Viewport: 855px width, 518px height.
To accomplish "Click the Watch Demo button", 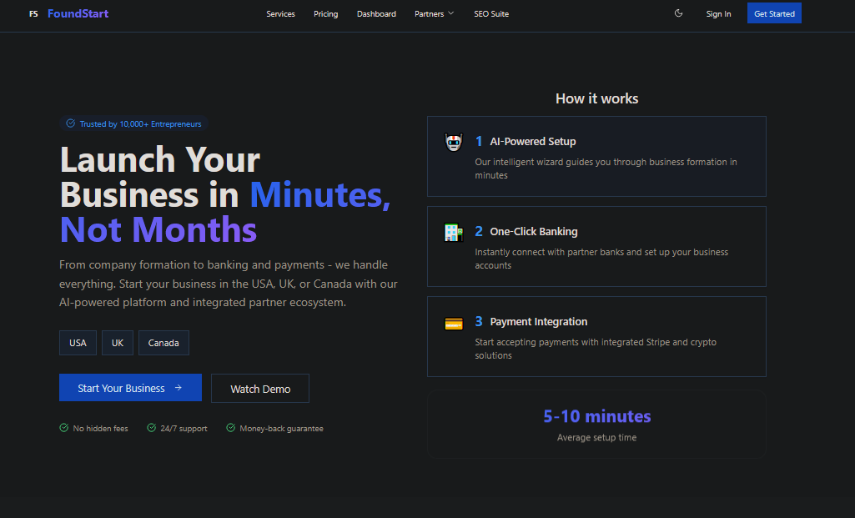I will click(x=260, y=389).
